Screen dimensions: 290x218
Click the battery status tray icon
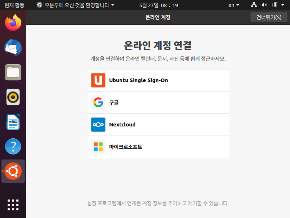coord(275,5)
